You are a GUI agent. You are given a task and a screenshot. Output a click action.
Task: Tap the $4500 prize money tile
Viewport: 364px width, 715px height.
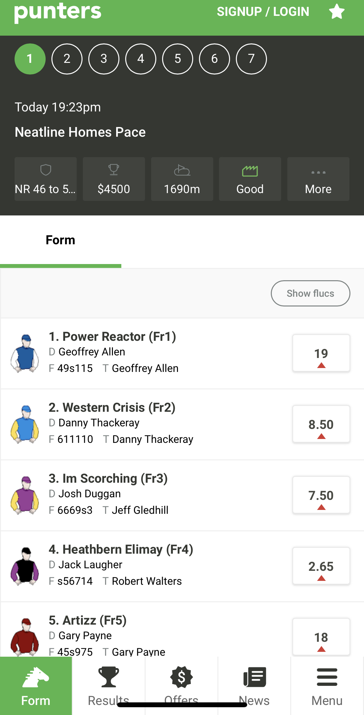pyautogui.click(x=114, y=179)
